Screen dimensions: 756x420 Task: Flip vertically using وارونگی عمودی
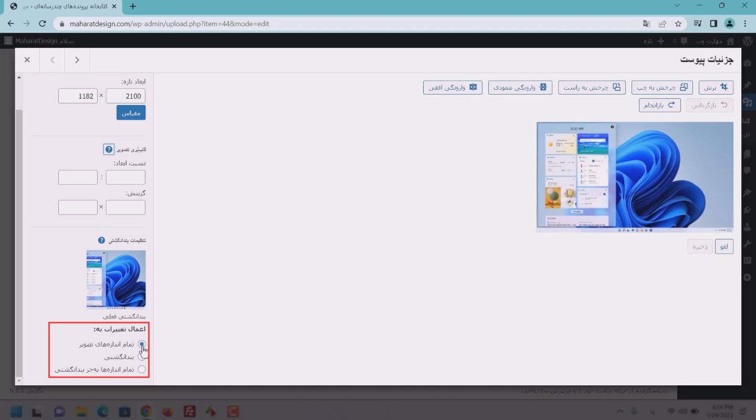click(520, 87)
